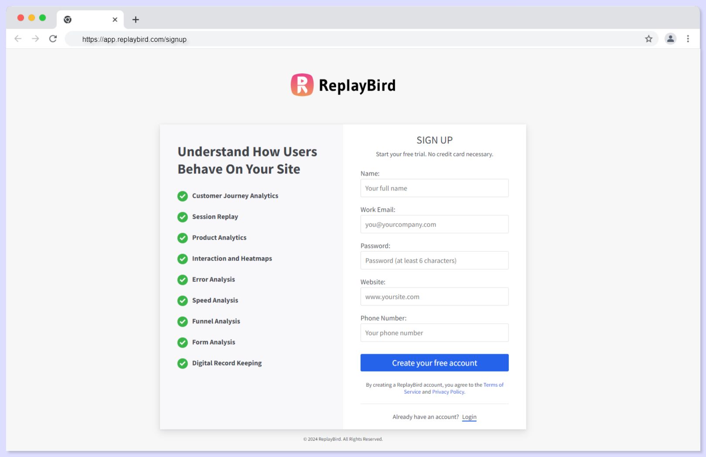Follow the Login link
Screen dimensions: 706x457
tap(469, 417)
